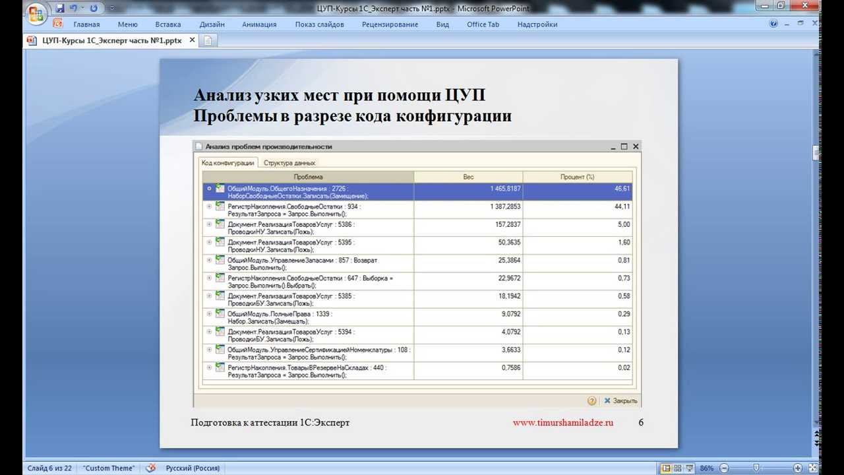Click the vertical scrollbar thumb

click(816, 153)
